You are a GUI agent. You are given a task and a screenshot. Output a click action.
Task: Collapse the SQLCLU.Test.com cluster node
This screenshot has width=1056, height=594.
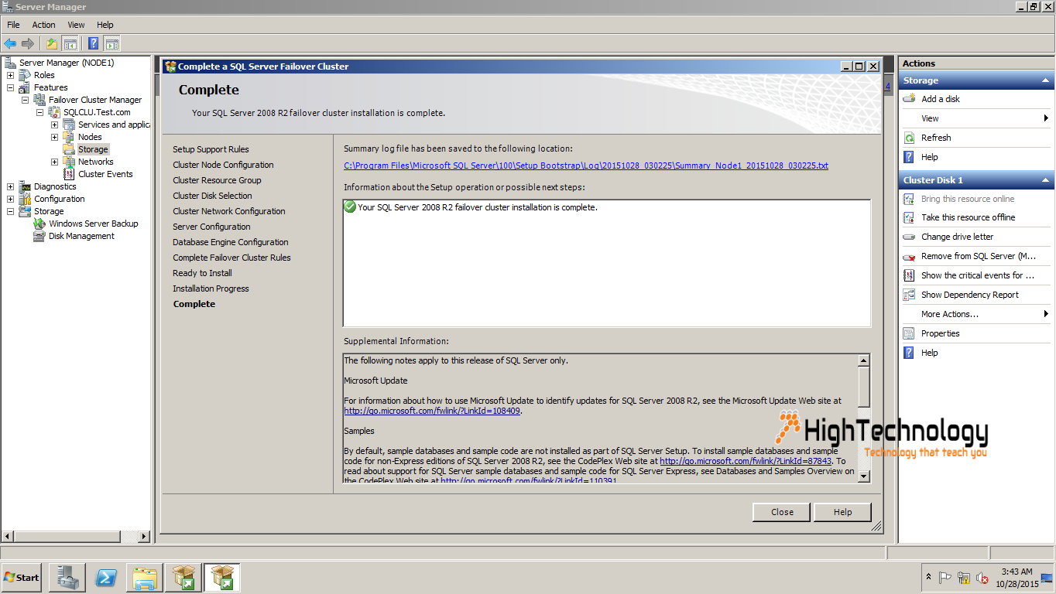[39, 112]
